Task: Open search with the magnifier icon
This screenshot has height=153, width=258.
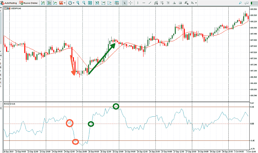Action: (x=241, y=3)
